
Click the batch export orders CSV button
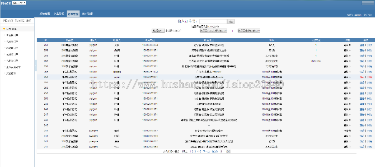(249, 31)
